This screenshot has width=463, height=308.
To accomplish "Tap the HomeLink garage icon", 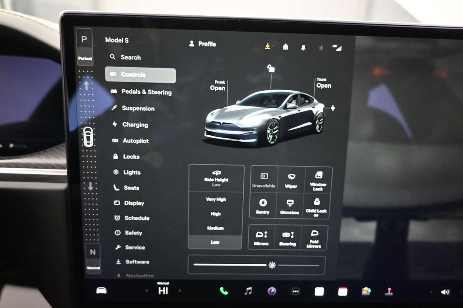I will pyautogui.click(x=285, y=46).
